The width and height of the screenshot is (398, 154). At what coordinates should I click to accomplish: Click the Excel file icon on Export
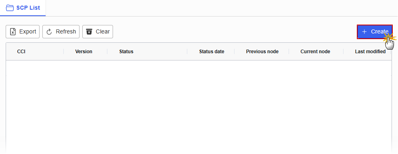coord(13,32)
